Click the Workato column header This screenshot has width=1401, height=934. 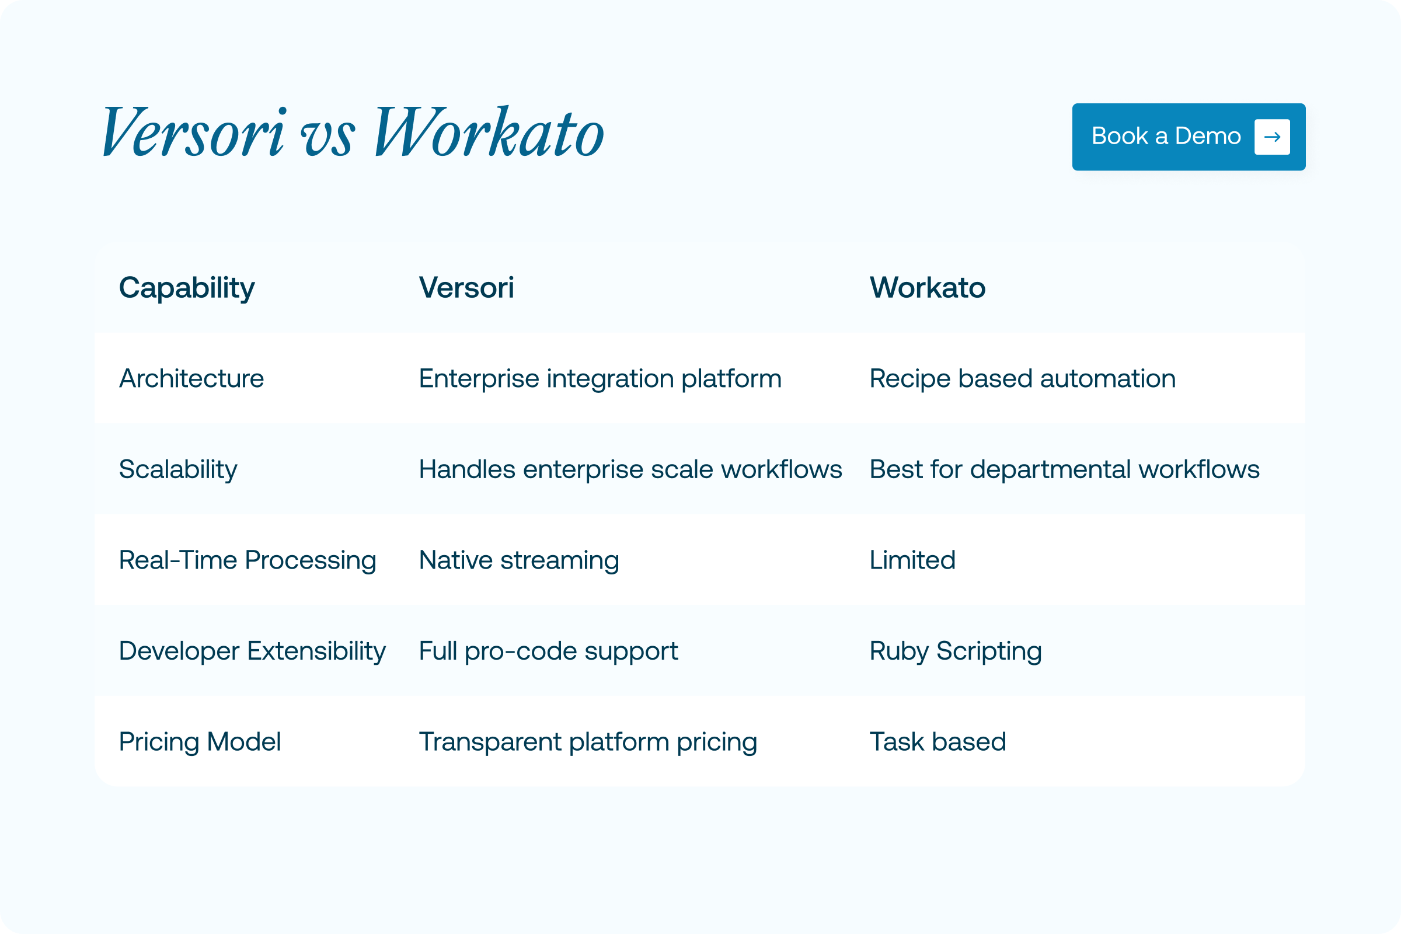click(x=927, y=288)
